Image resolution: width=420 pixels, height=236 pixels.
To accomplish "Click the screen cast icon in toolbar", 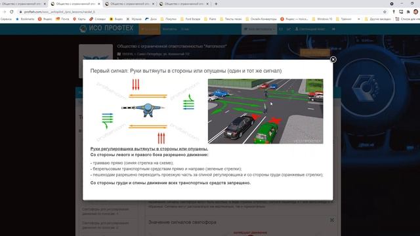I will (x=401, y=12).
